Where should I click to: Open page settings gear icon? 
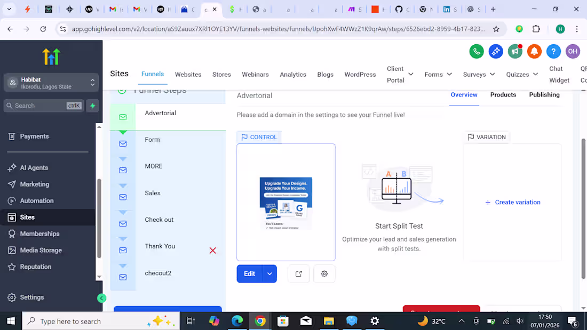(324, 274)
